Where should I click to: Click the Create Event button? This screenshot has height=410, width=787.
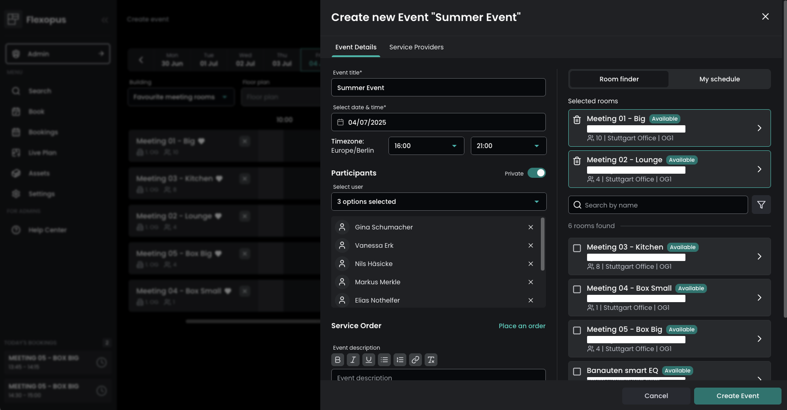737,396
